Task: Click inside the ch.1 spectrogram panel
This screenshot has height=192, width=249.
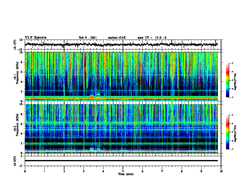Action: tap(121, 77)
